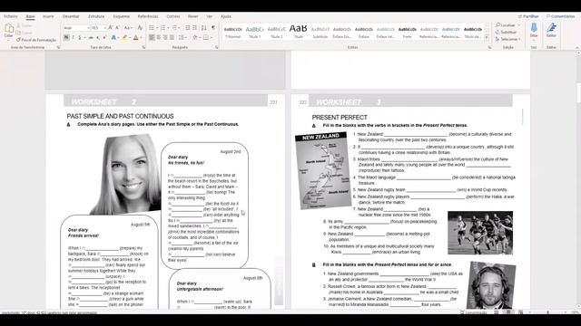Switch to Referências tab
Viewport: 581px width, 326px height.
(148, 16)
